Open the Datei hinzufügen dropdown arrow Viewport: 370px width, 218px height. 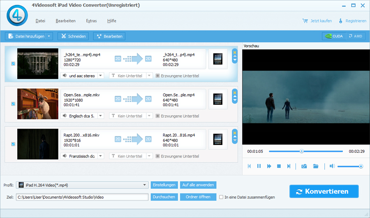(49, 36)
